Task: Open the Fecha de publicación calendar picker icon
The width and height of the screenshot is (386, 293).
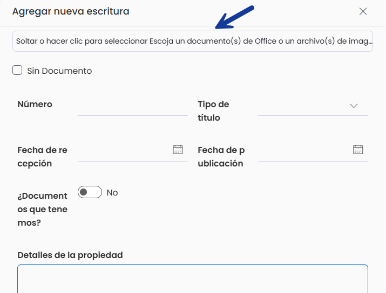Action: 358,150
